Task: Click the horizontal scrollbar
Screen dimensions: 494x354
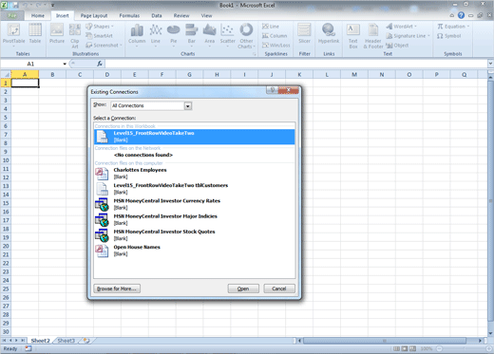Action: (x=385, y=341)
